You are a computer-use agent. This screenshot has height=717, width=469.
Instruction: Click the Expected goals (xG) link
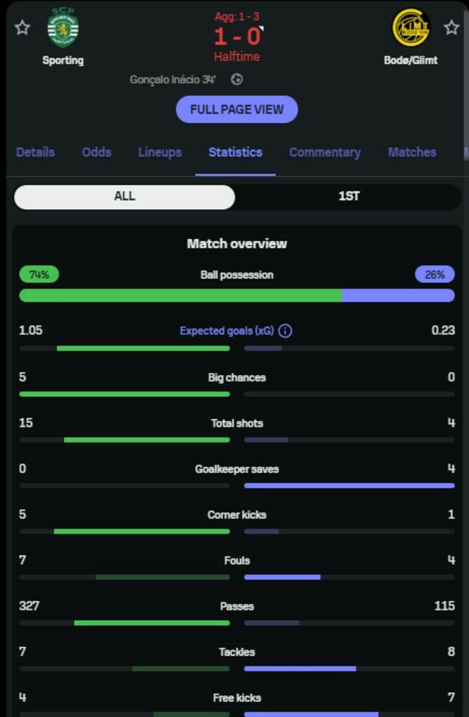[227, 331]
